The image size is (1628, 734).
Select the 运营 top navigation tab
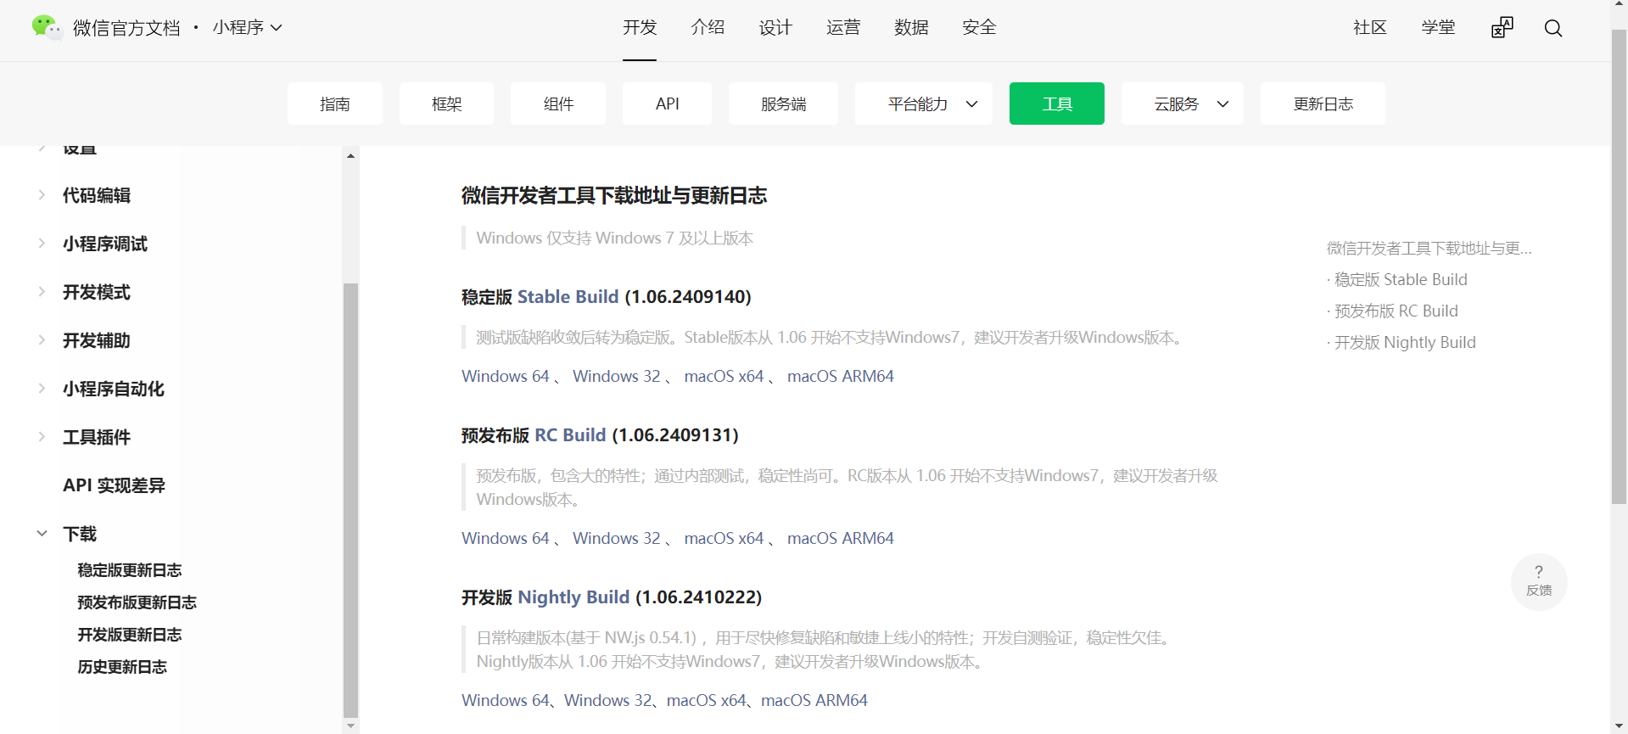click(843, 28)
